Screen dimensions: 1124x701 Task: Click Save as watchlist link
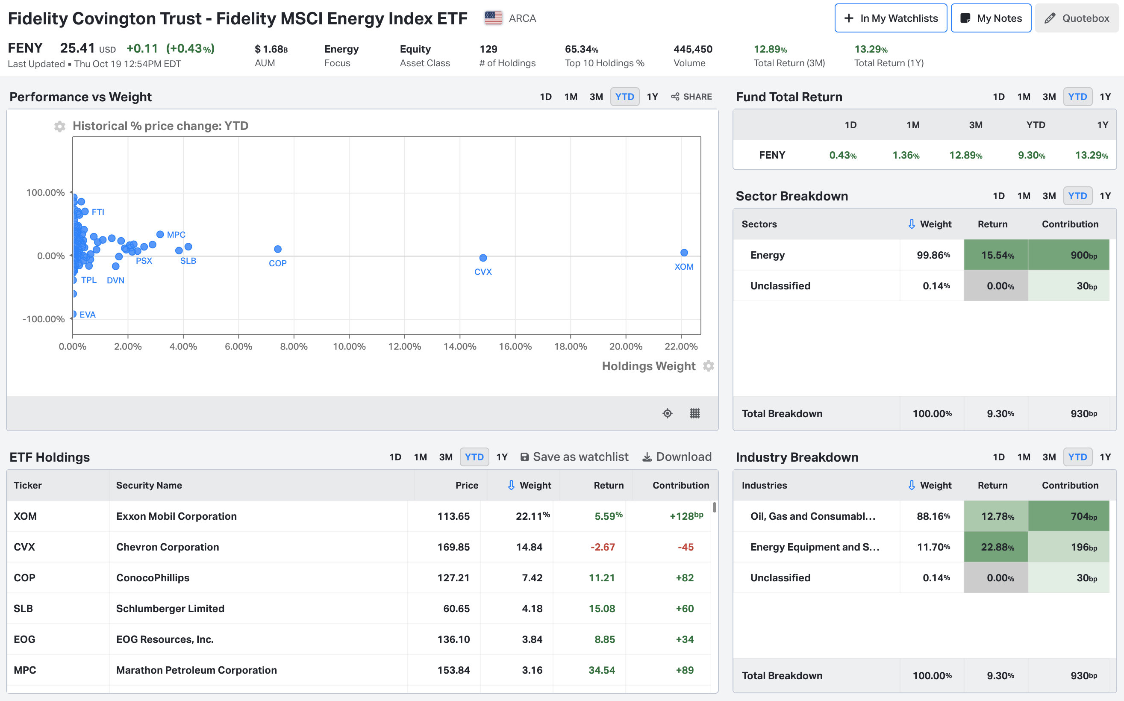(x=574, y=457)
